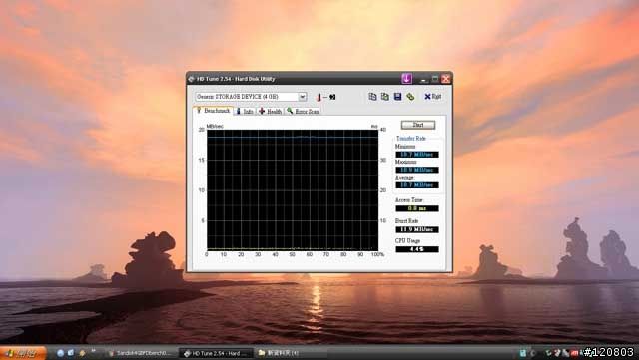Open HD Tune options via the green icon
This screenshot has height=360, width=639.
[410, 97]
